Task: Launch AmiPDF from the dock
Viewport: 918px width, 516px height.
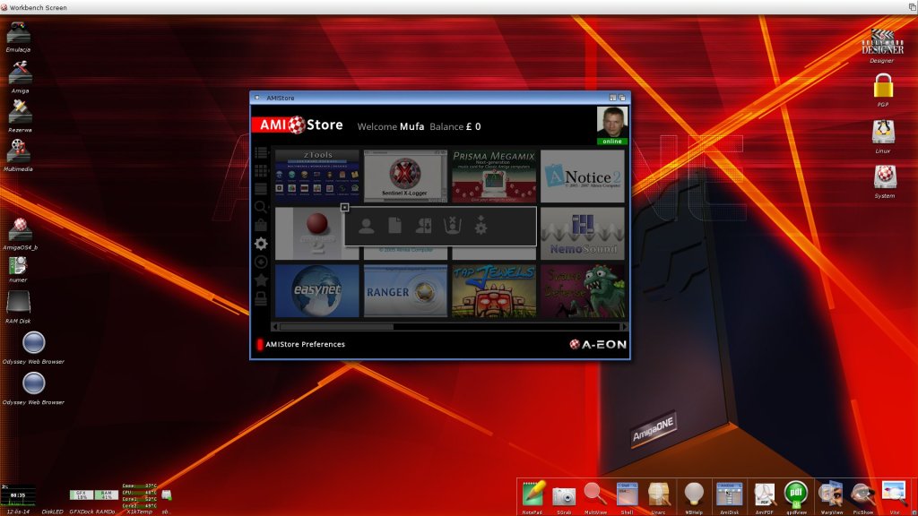Action: tap(764, 496)
